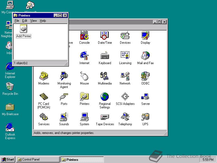
Task: Select the SCSI Adapters icon
Action: 125,96
